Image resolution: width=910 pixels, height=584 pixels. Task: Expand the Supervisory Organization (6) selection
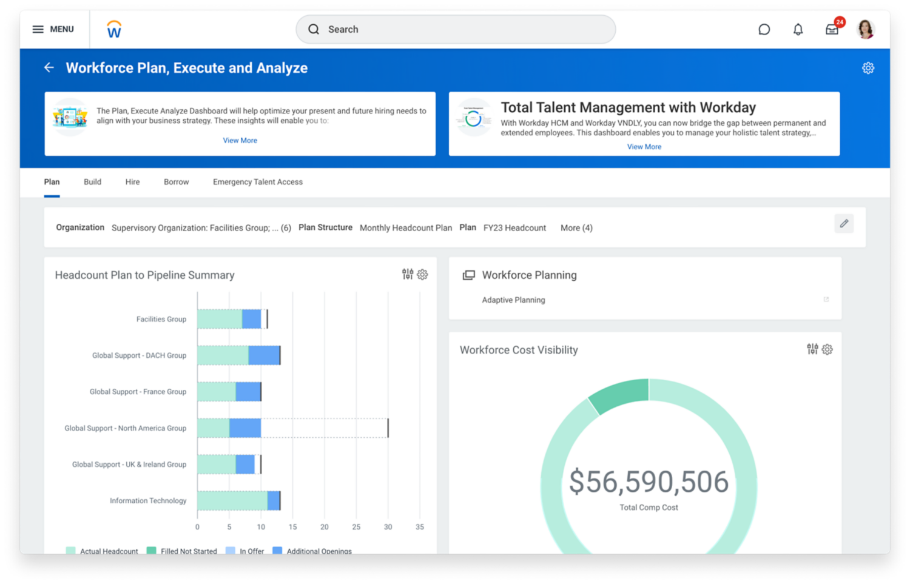tap(201, 228)
